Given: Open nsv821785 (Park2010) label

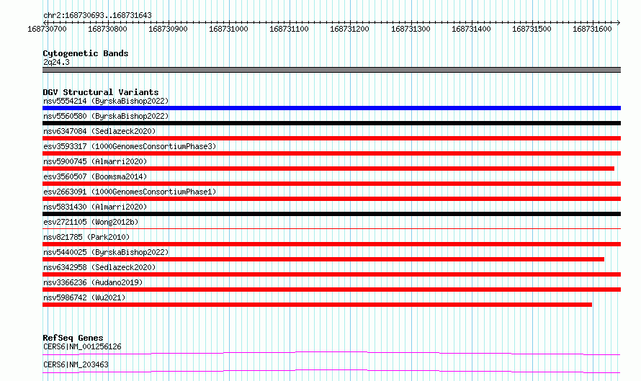Looking at the screenshot, I should [x=86, y=237].
